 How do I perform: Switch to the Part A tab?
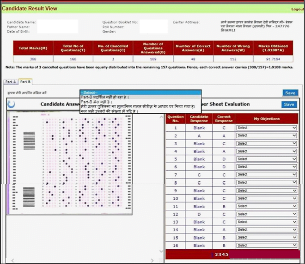click(x=11, y=82)
